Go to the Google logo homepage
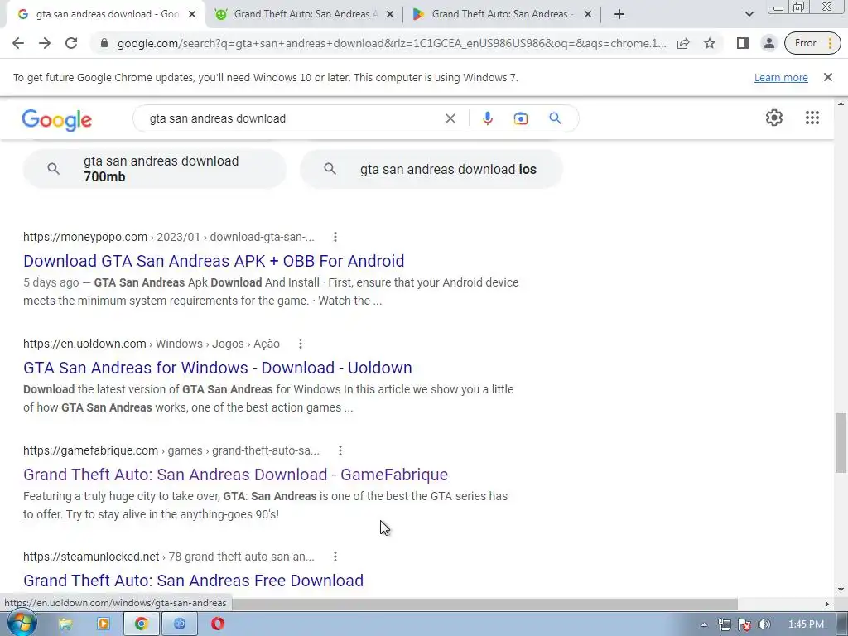This screenshot has height=636, width=848. [57, 119]
